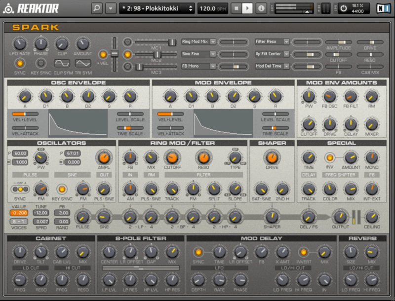The height and width of the screenshot is (301, 395).
Task: Click the magnifier search icon in top toolbar
Action: coord(97,8)
